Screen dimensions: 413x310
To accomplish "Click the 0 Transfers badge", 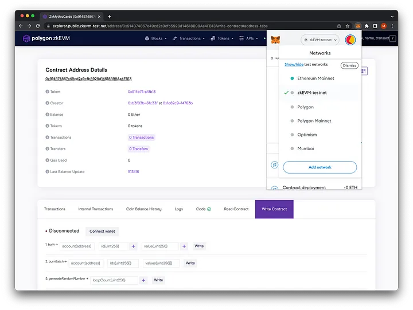I will point(139,149).
